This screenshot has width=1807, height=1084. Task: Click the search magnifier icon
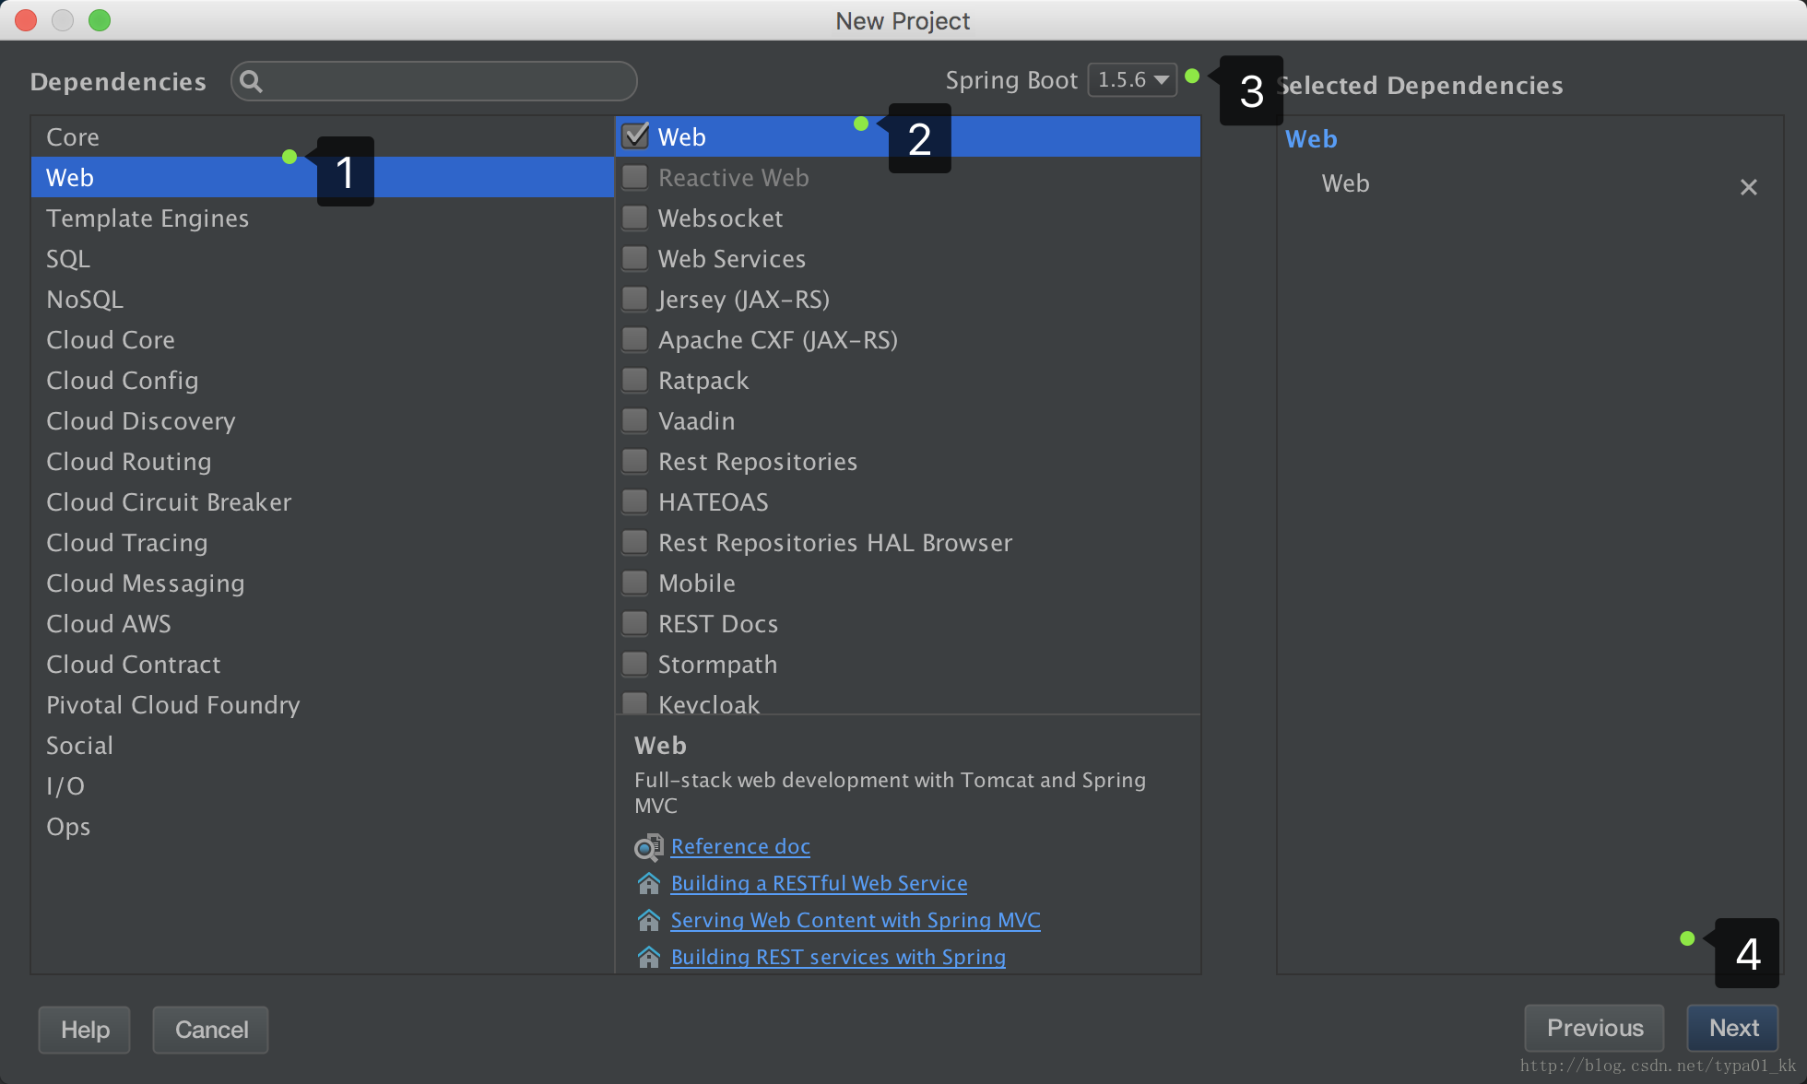(x=251, y=82)
